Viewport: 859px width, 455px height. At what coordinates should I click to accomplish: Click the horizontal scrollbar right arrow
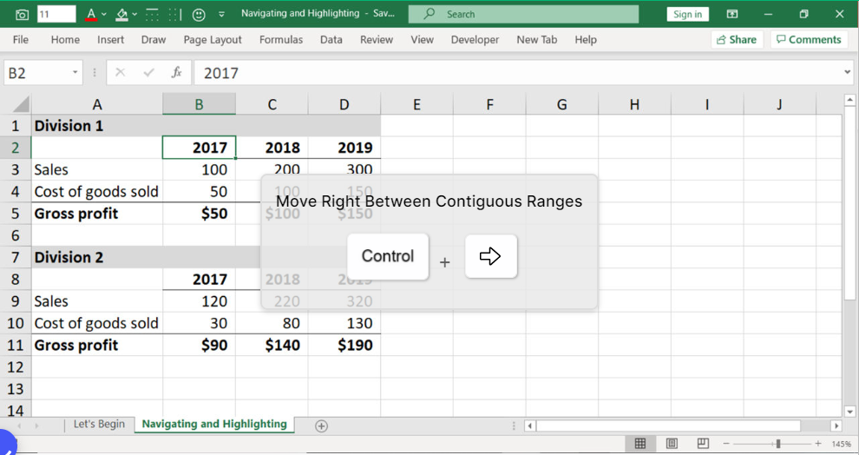(836, 425)
